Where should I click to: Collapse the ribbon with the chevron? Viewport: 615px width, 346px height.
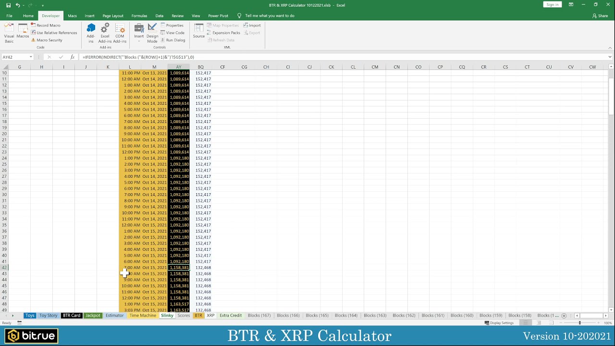point(610,48)
